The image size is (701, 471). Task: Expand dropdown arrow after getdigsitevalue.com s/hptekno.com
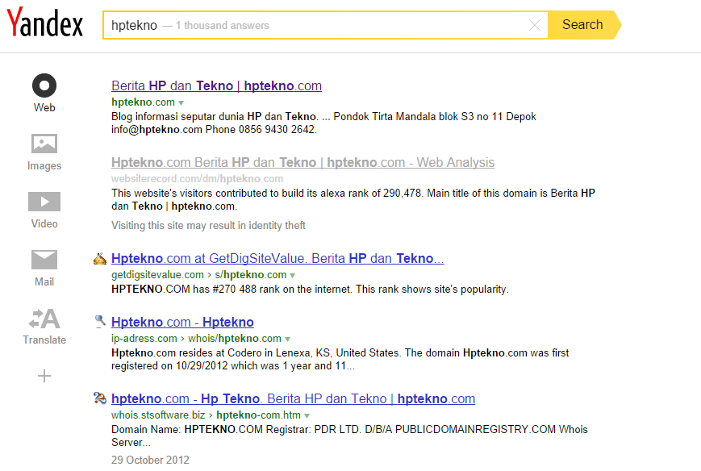(292, 275)
